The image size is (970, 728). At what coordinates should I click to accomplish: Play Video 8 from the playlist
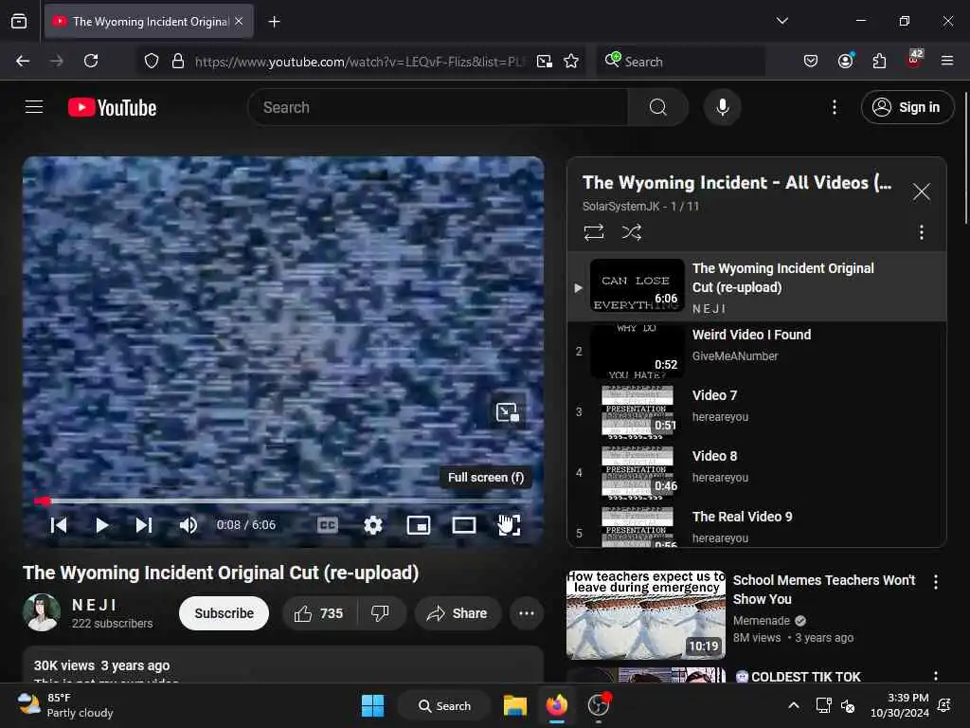[x=757, y=472]
